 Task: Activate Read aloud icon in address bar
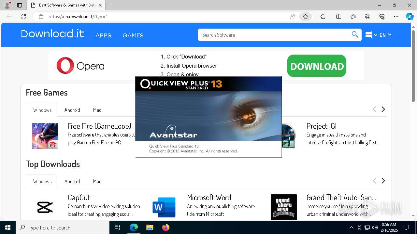pos(293,17)
